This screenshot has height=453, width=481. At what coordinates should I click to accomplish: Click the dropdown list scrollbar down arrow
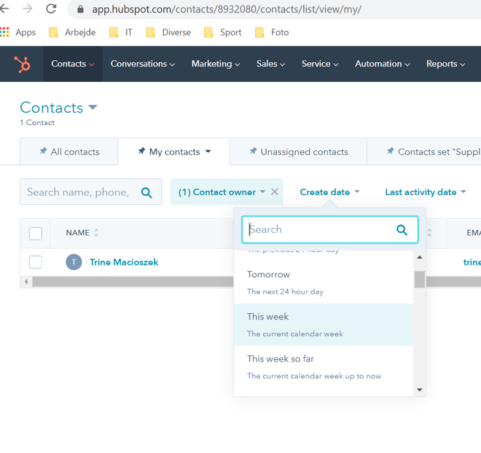point(419,389)
